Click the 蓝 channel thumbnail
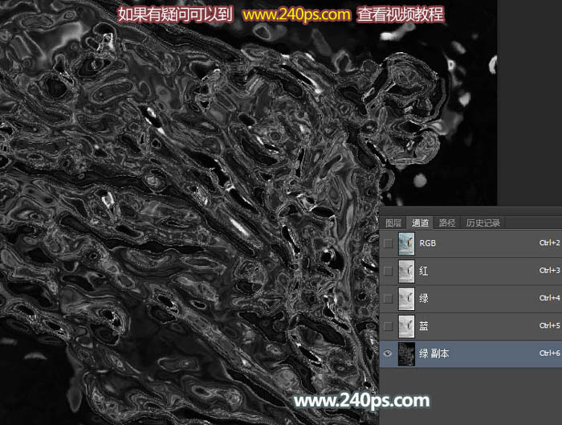This screenshot has height=425, width=562. click(406, 326)
